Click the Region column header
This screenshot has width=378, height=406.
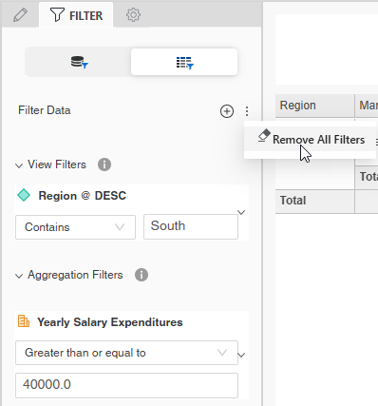pyautogui.click(x=315, y=106)
